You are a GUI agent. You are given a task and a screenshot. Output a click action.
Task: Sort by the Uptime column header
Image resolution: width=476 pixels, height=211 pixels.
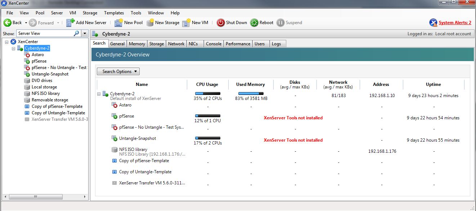point(434,84)
